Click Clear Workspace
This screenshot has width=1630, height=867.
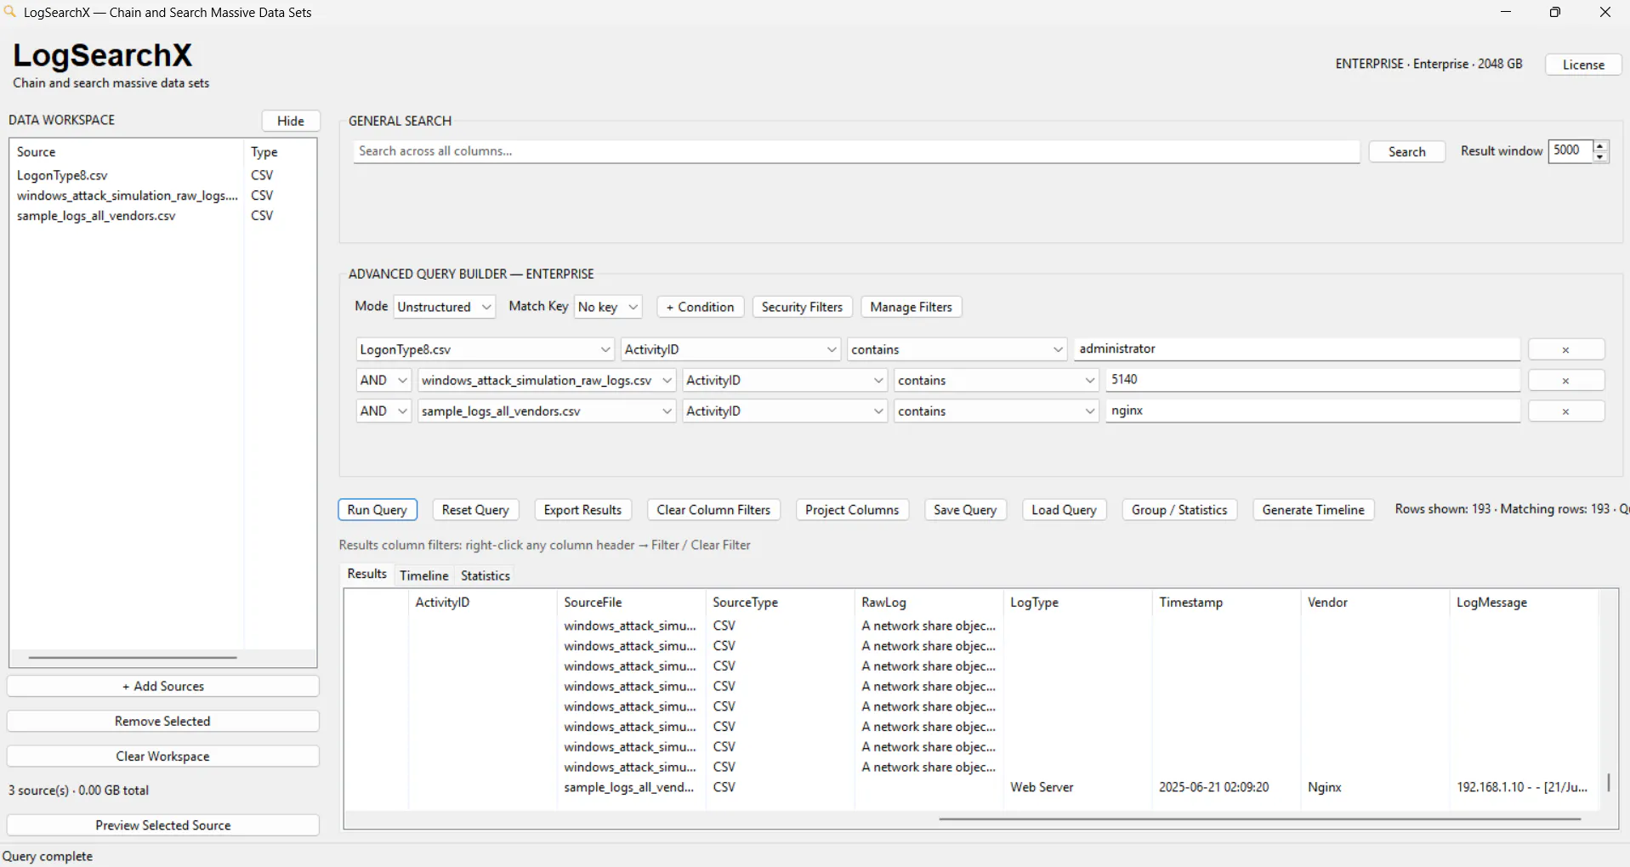pos(163,756)
